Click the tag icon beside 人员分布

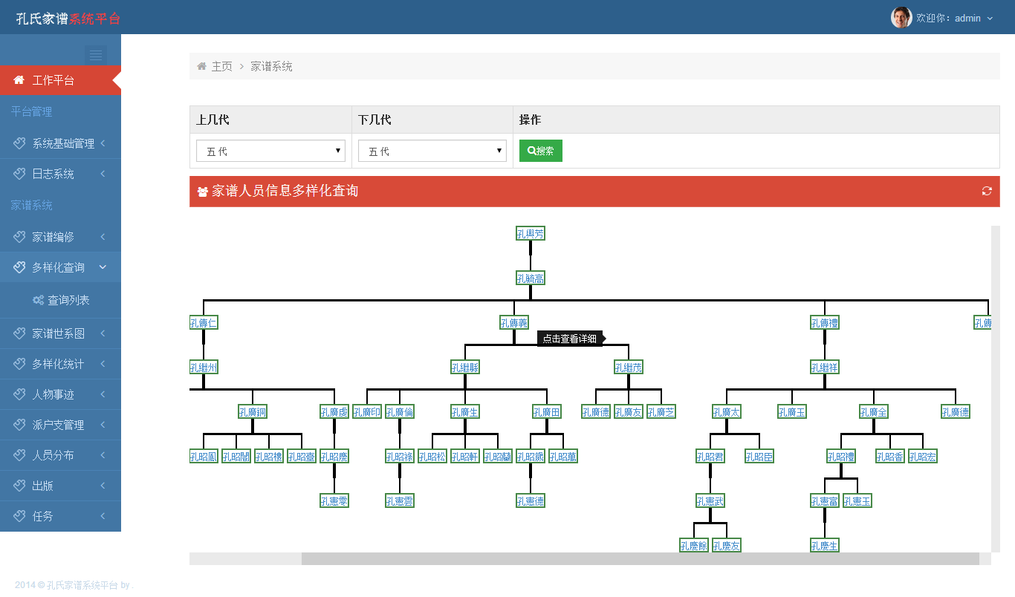tap(20, 455)
